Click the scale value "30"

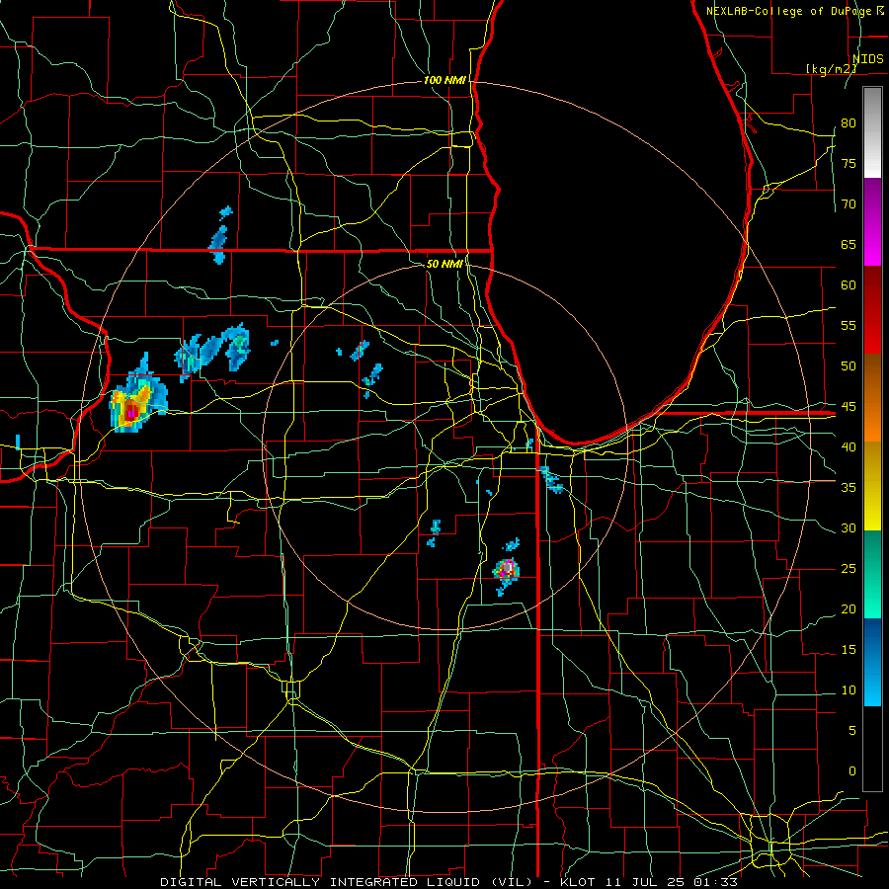click(x=849, y=527)
